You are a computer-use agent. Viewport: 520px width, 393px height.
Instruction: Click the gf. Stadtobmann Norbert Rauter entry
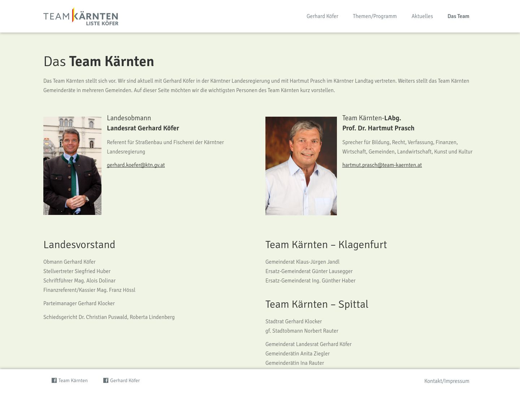302,331
